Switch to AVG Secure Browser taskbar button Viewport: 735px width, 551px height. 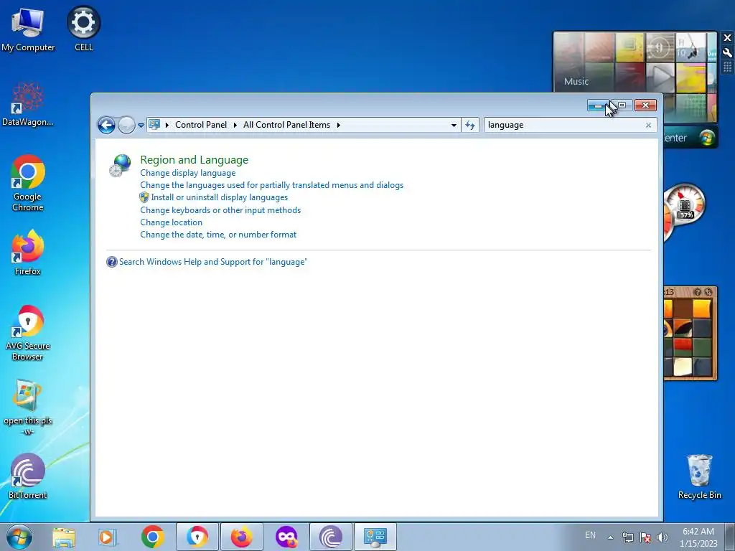point(197,537)
